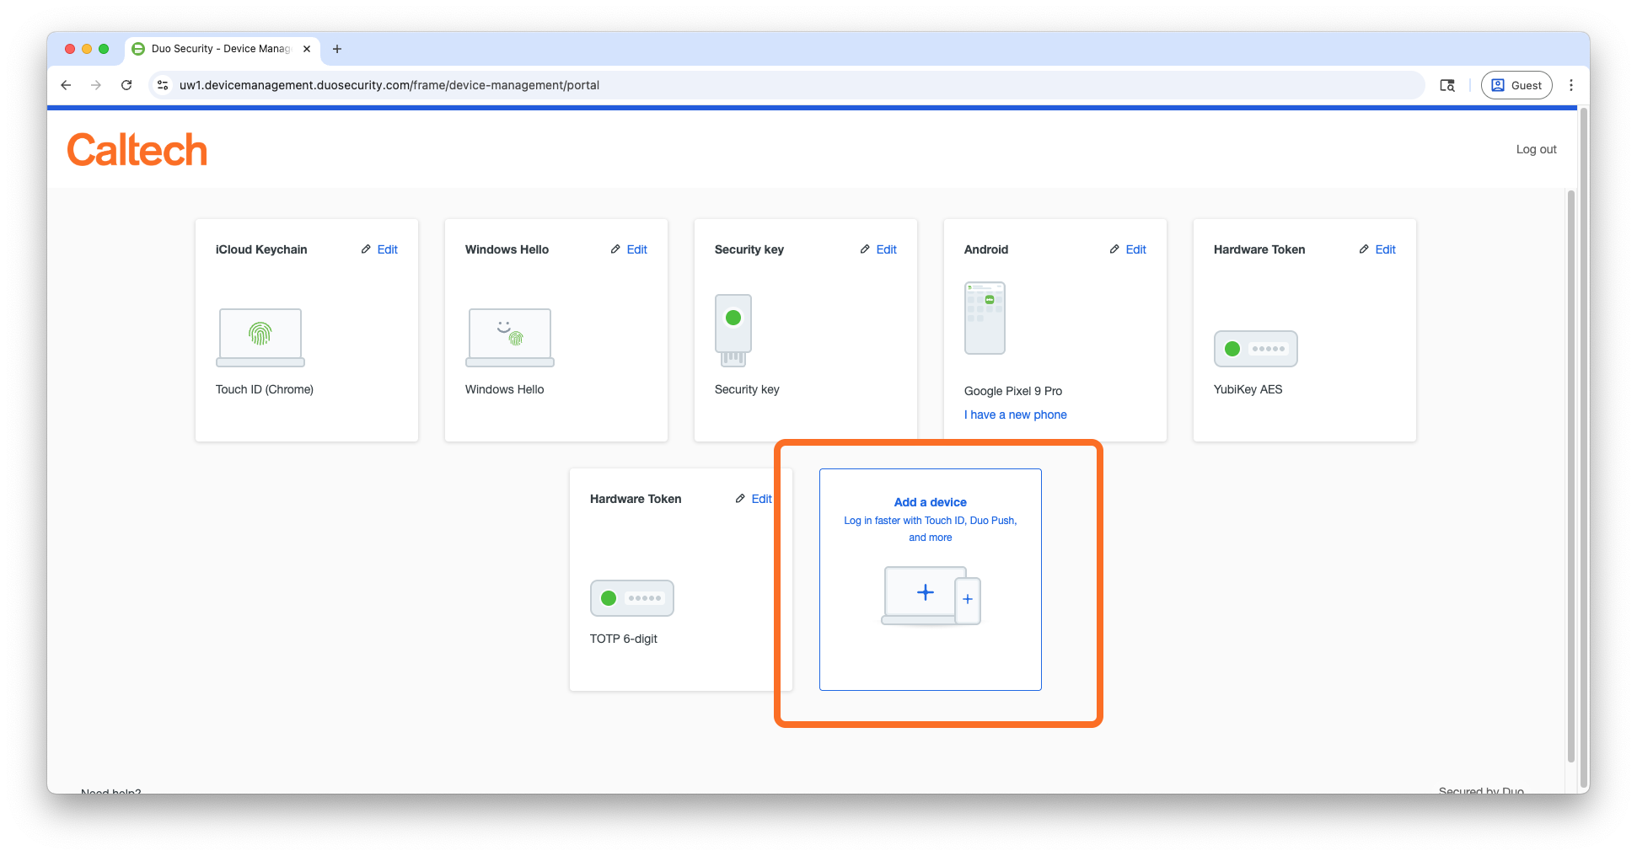Select the Duo Security browser tab
Image resolution: width=1637 pixels, height=856 pixels.
click(x=221, y=49)
